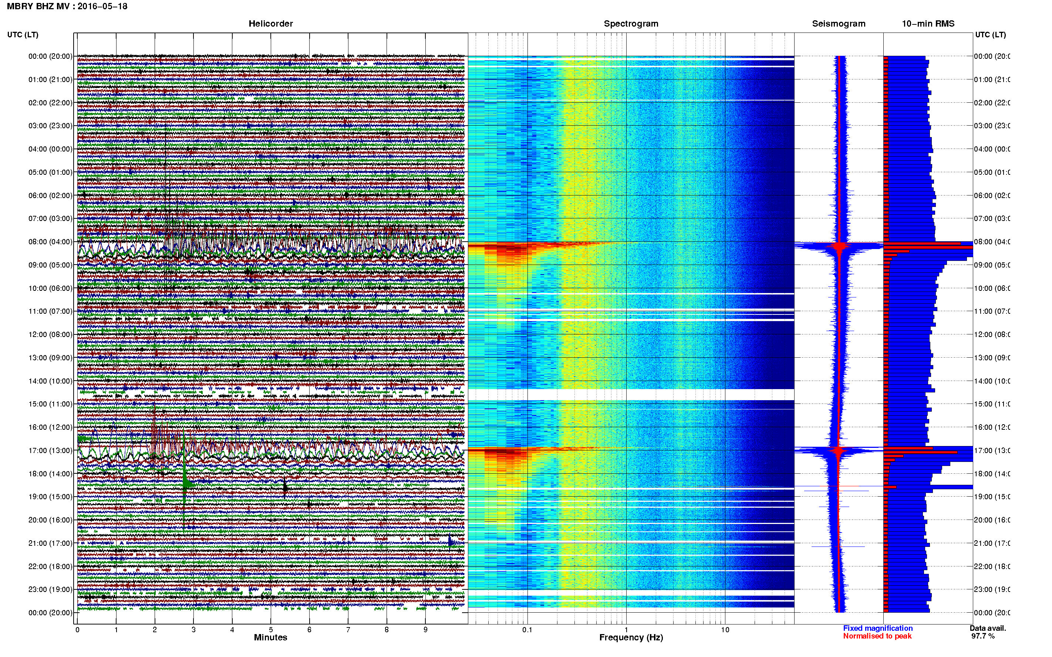Click minute tick 0 on Helicorder axis
This screenshot has height=657, width=1052.
click(77, 630)
